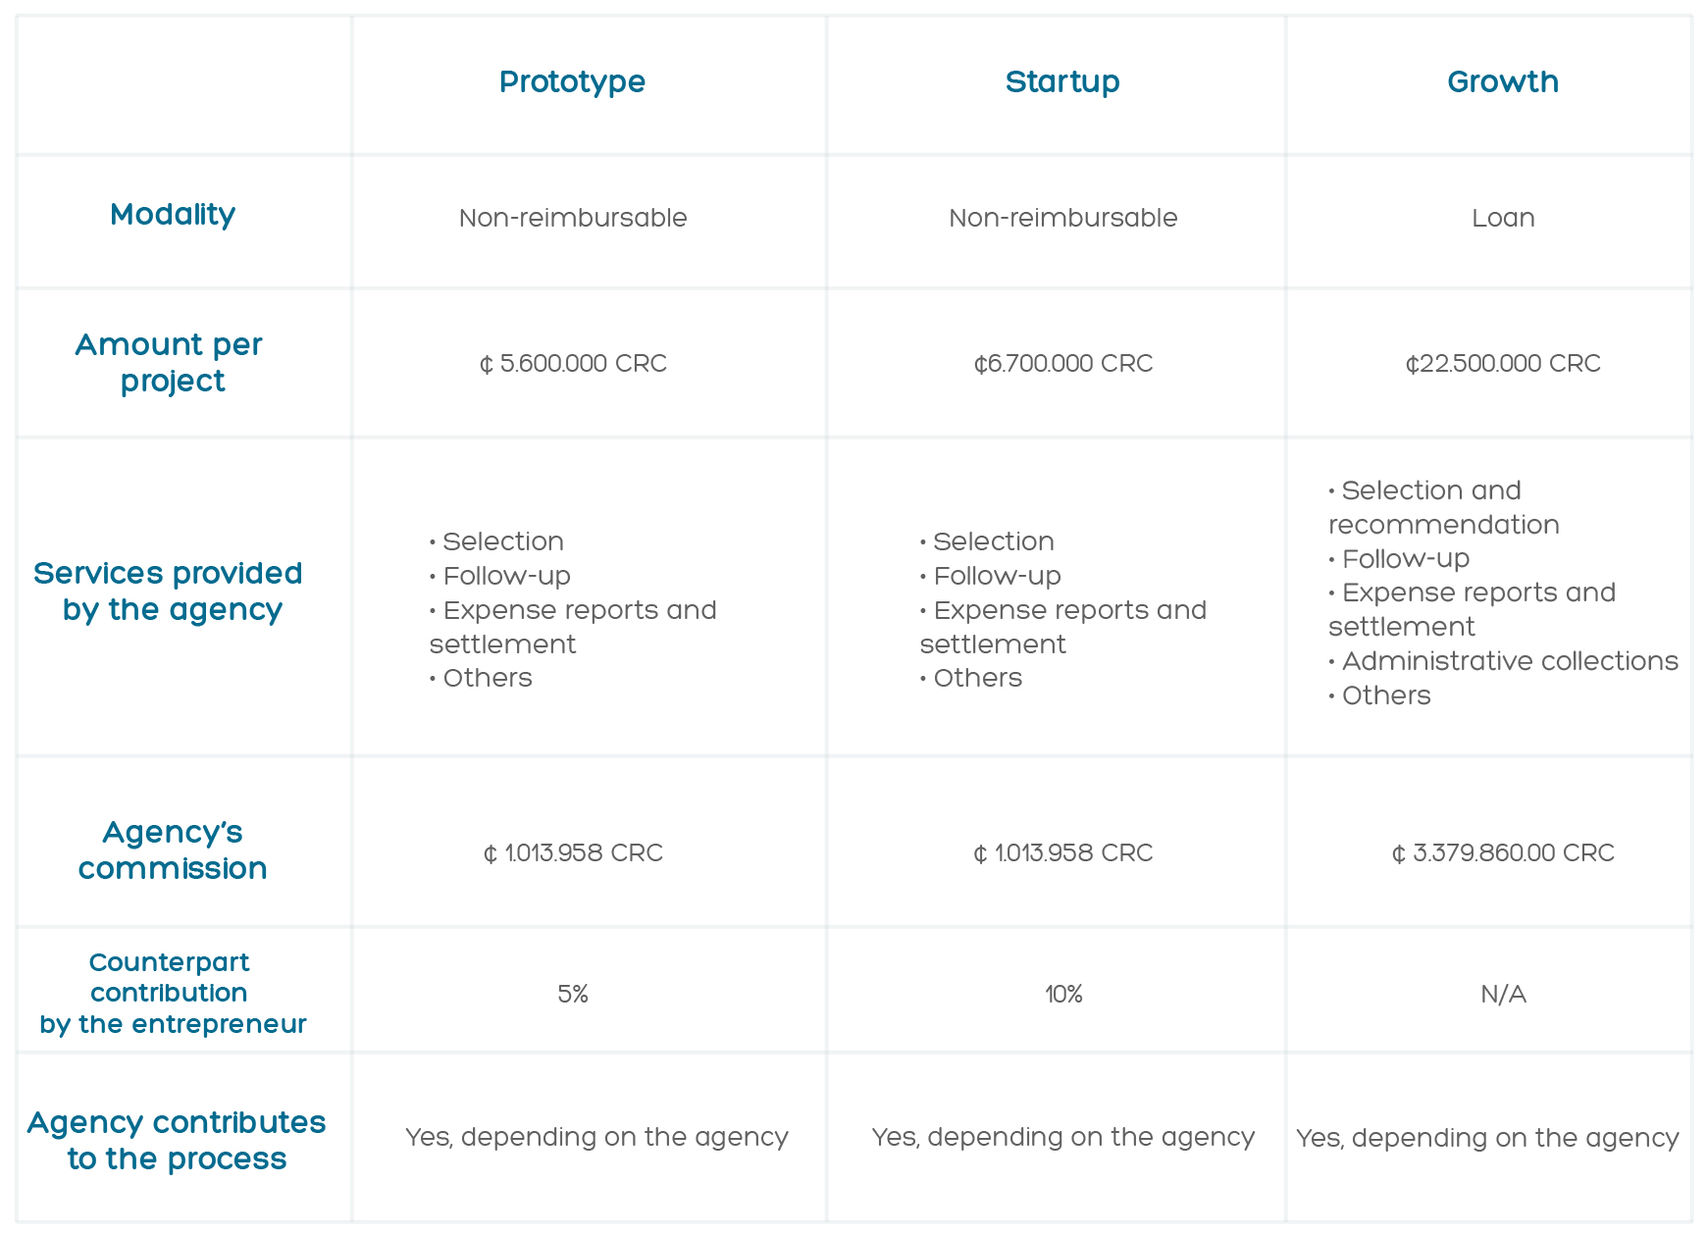This screenshot has width=1707, height=1235.
Task: Click Services provided by the agency label
Action: [169, 592]
